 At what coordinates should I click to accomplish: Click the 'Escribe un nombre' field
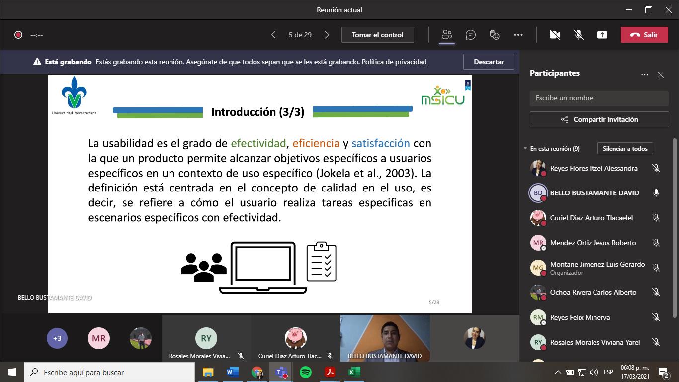[x=599, y=98]
